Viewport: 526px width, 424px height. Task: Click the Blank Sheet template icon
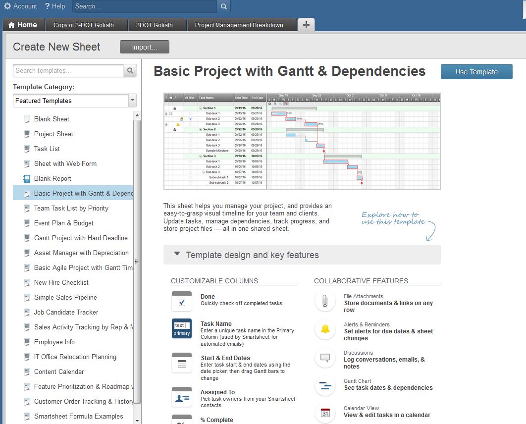pyautogui.click(x=27, y=119)
